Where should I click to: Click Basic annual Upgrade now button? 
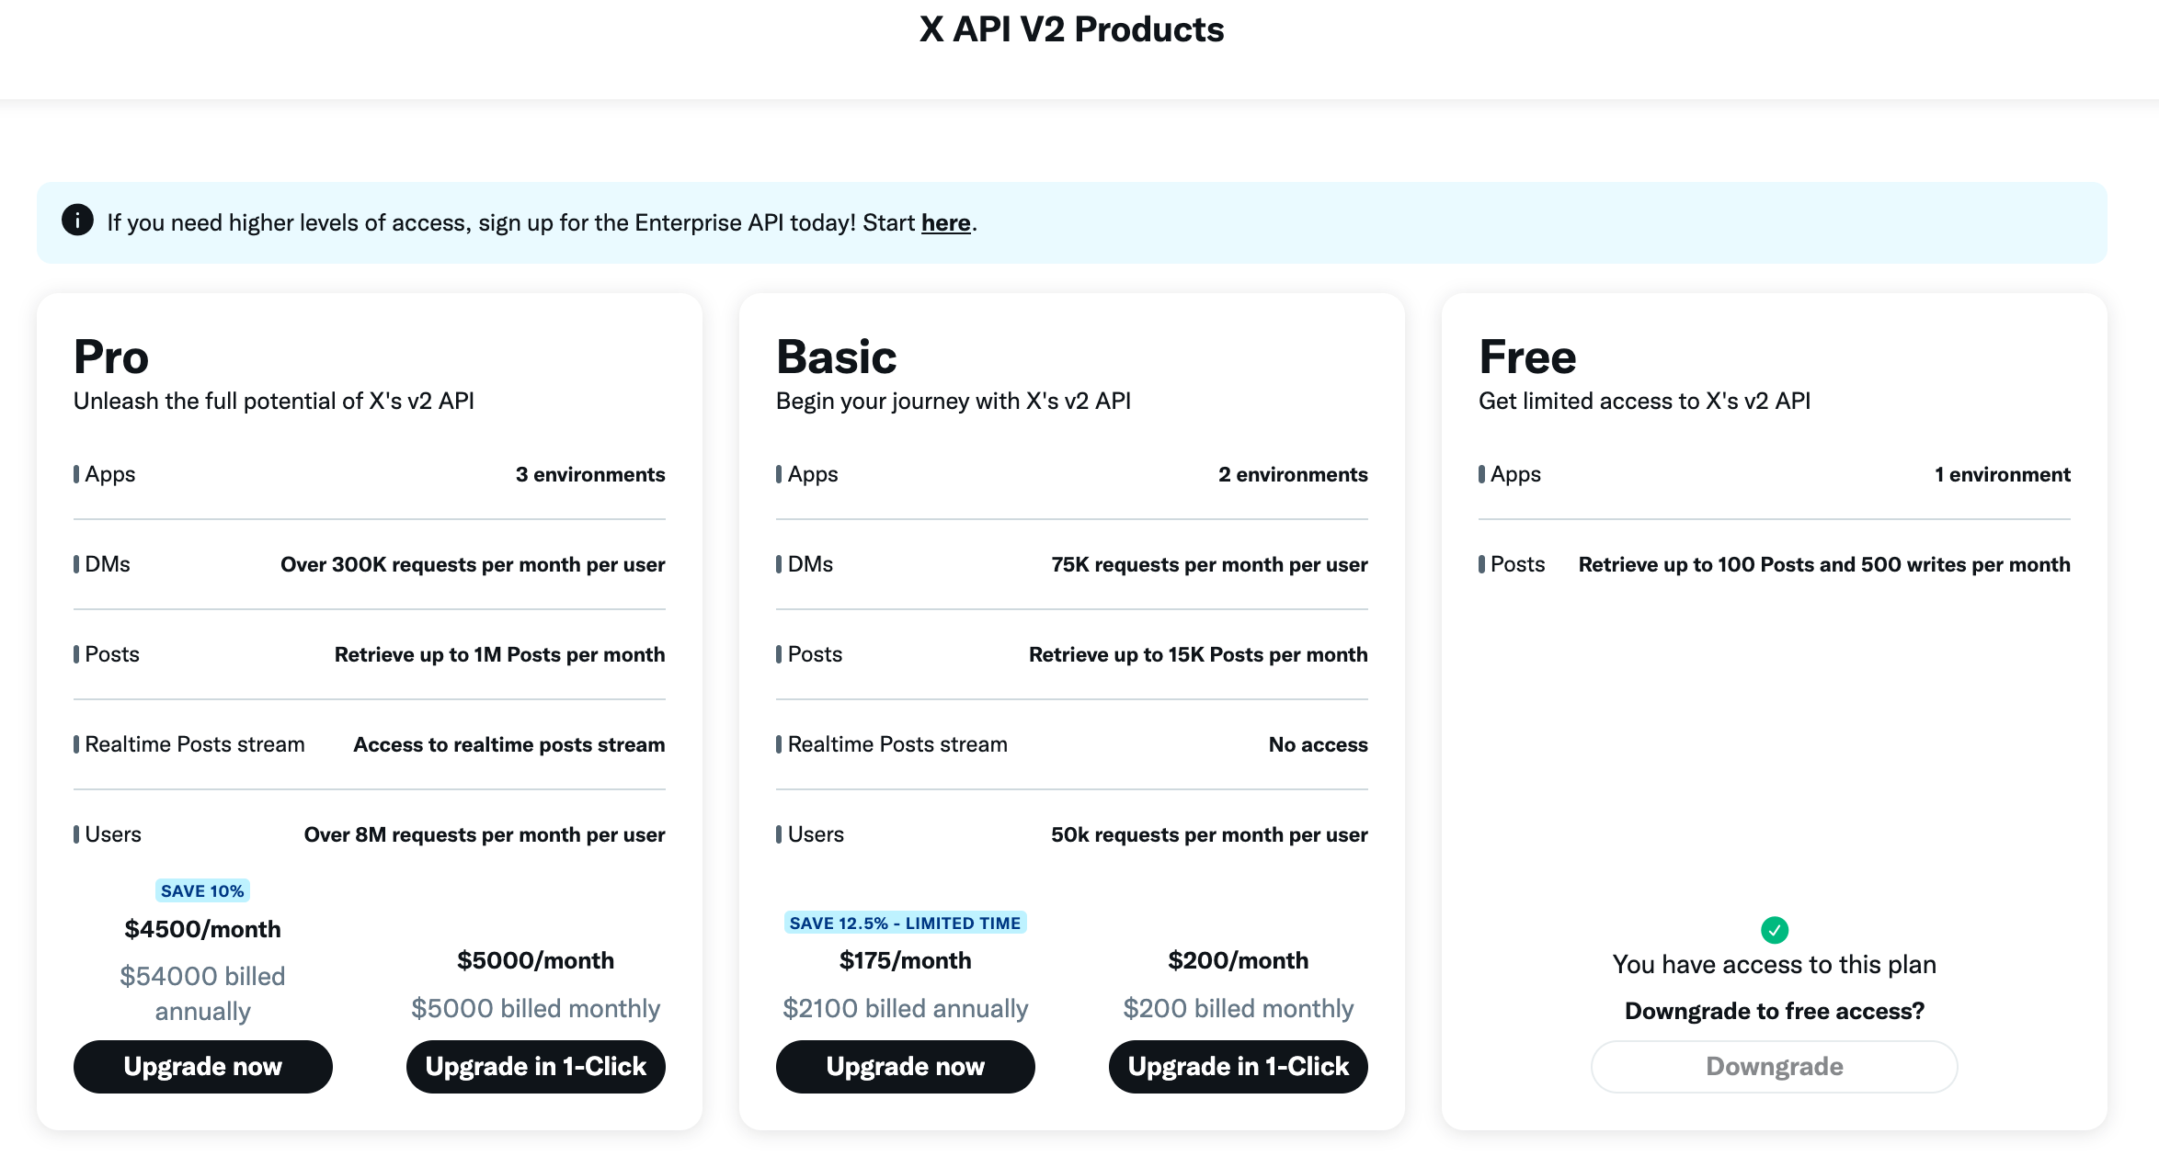(906, 1066)
